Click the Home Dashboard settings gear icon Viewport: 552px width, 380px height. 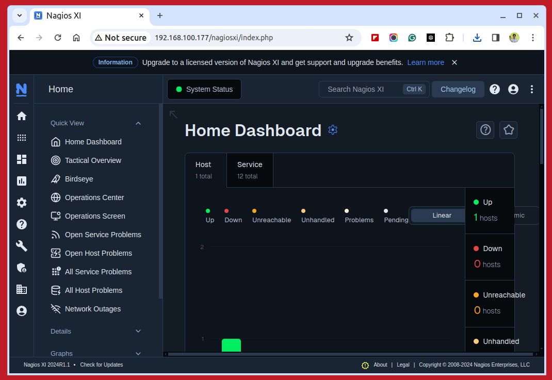coord(333,130)
